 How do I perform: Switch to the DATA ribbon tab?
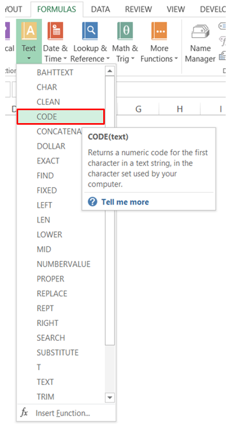click(100, 9)
